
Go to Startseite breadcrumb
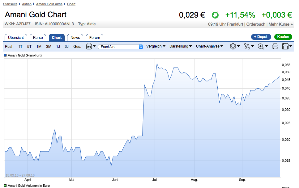10,4
